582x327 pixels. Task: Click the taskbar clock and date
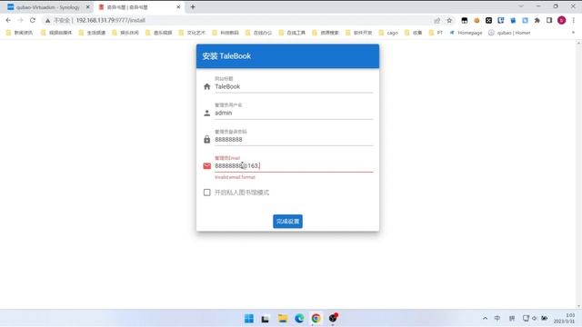[564, 319]
